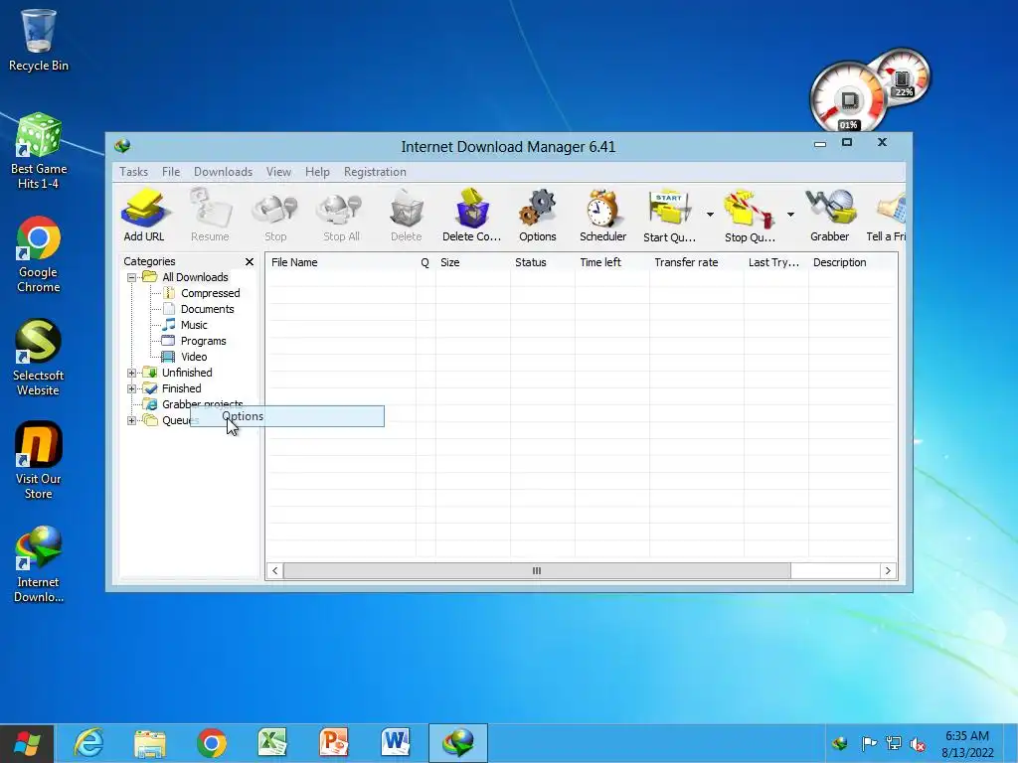Sort by the Transfer rate column header
This screenshot has width=1018, height=763.
point(696,262)
